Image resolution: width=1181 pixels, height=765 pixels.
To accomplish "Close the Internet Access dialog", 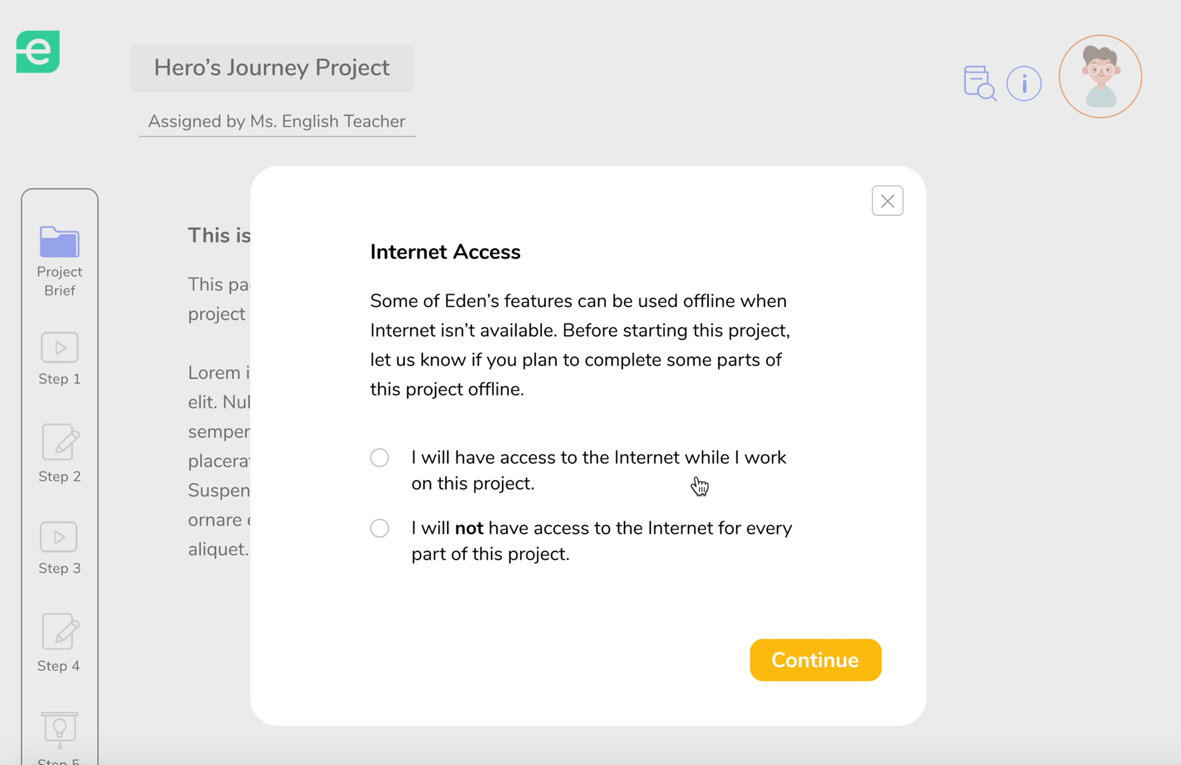I will 887,201.
